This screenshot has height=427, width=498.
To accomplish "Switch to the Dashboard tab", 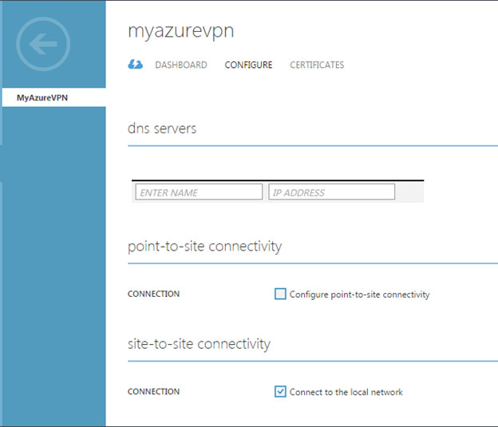I will tap(181, 65).
